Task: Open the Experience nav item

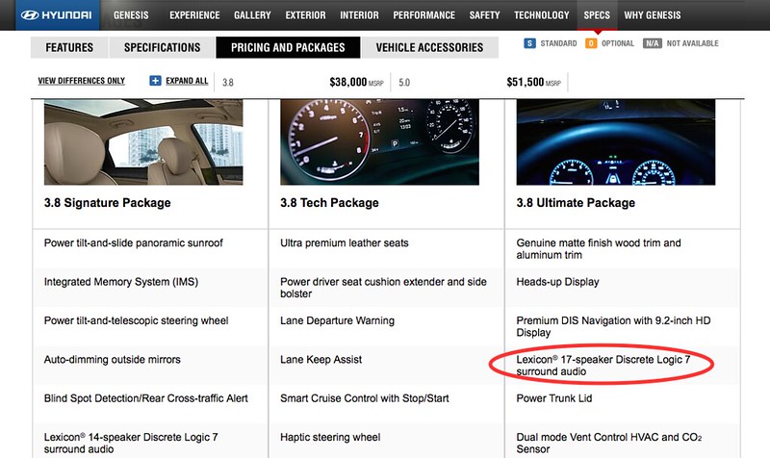Action: 194,15
